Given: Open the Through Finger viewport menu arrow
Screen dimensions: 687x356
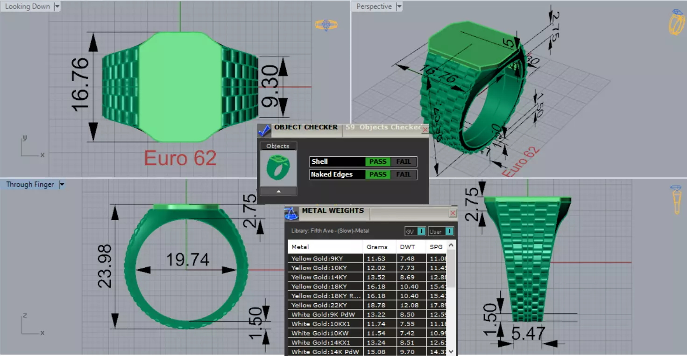Looking at the screenshot, I should [61, 185].
